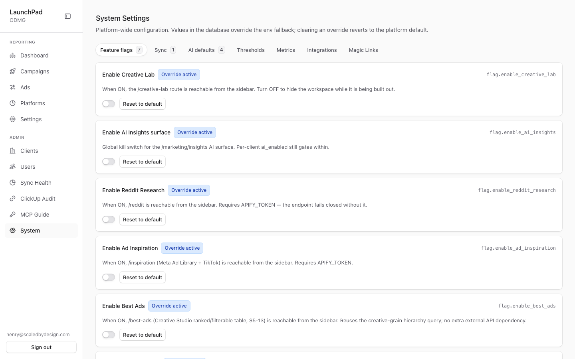Viewport: 575px width, 359px height.
Task: Open Campaigns from the sidebar
Action: point(41,71)
